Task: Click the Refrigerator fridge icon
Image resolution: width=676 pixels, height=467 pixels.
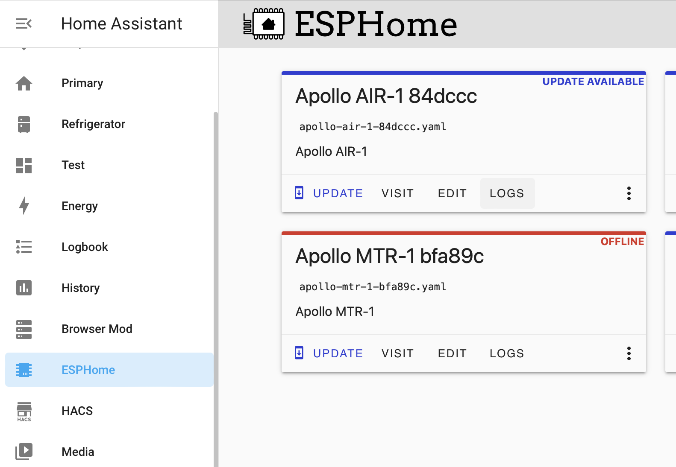Action: coord(24,124)
